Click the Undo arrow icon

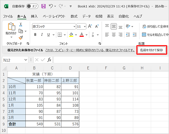point(51,6)
